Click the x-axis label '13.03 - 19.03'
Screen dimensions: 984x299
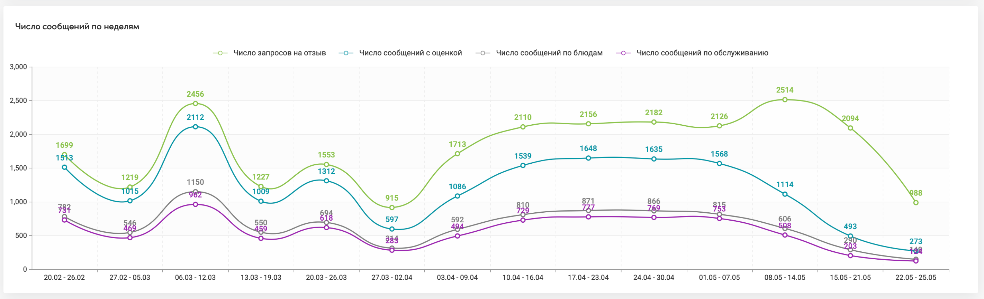(261, 278)
